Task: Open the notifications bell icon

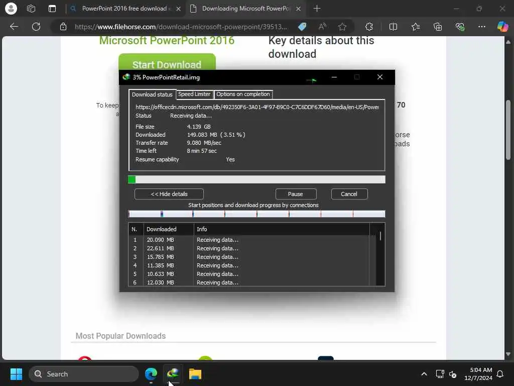Action: pyautogui.click(x=500, y=374)
